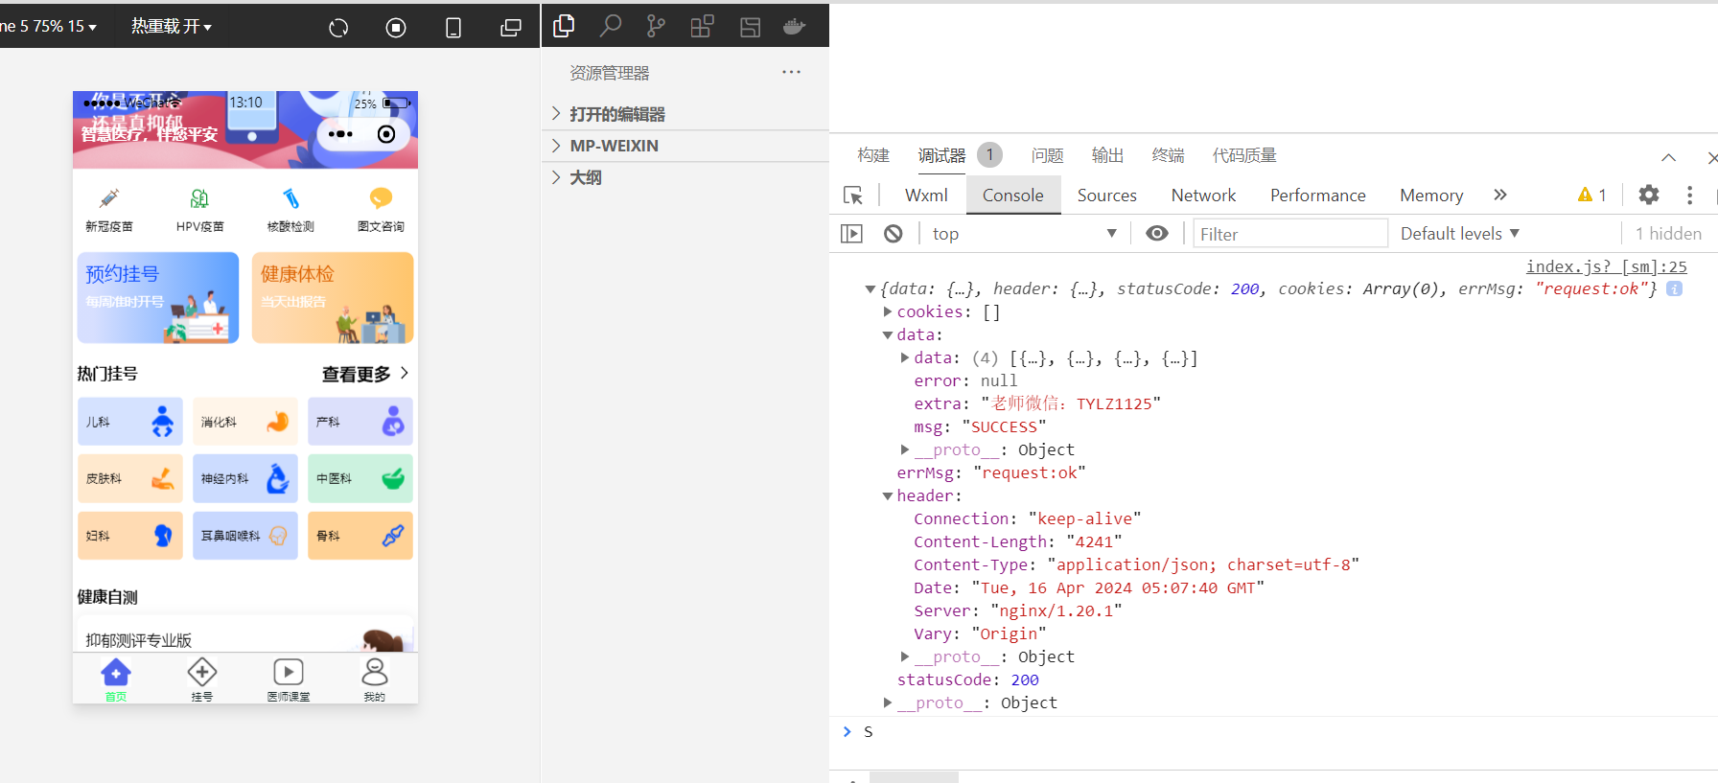
Task: Open the top context dropdown
Action: pyautogui.click(x=1022, y=234)
